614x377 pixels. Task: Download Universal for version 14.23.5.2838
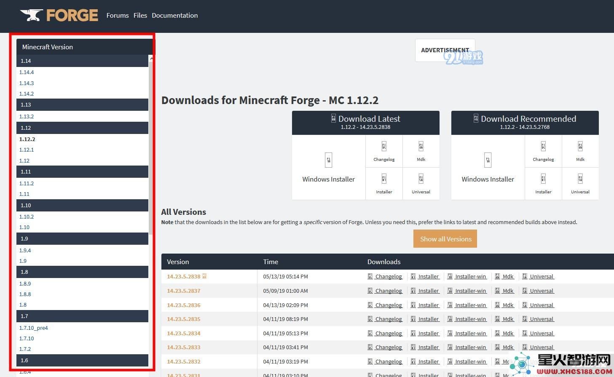click(x=538, y=276)
